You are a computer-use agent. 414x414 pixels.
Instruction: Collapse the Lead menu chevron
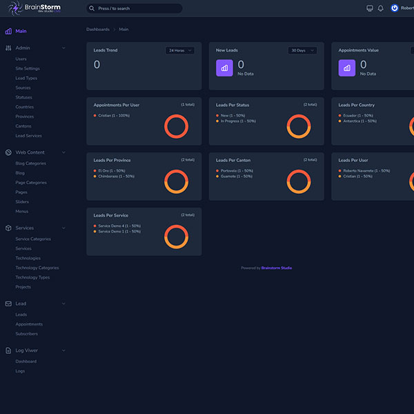pyautogui.click(x=63, y=304)
